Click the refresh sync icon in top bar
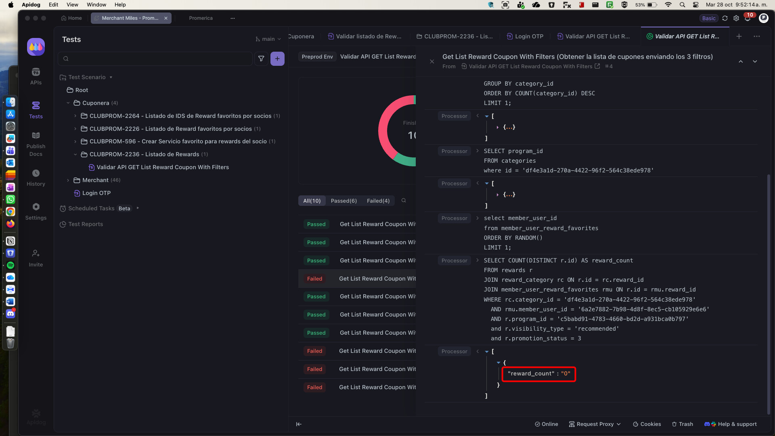The width and height of the screenshot is (775, 436). pyautogui.click(x=725, y=18)
